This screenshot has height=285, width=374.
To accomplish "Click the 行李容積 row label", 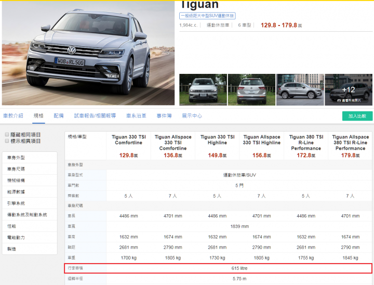I will (x=75, y=268).
